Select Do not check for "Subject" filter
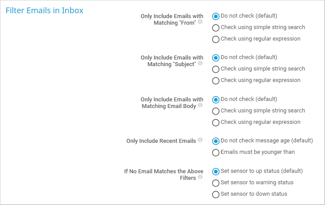Viewport: 325px width, 205px height. 216,58
